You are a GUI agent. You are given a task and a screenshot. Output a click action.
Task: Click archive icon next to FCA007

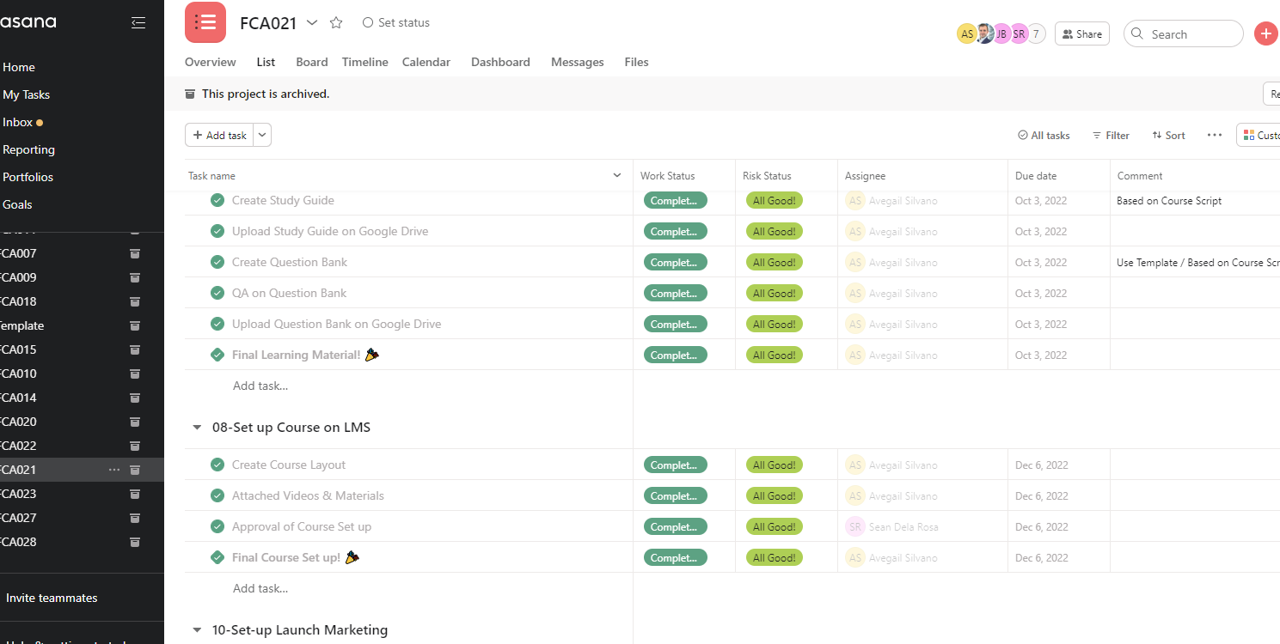click(135, 253)
